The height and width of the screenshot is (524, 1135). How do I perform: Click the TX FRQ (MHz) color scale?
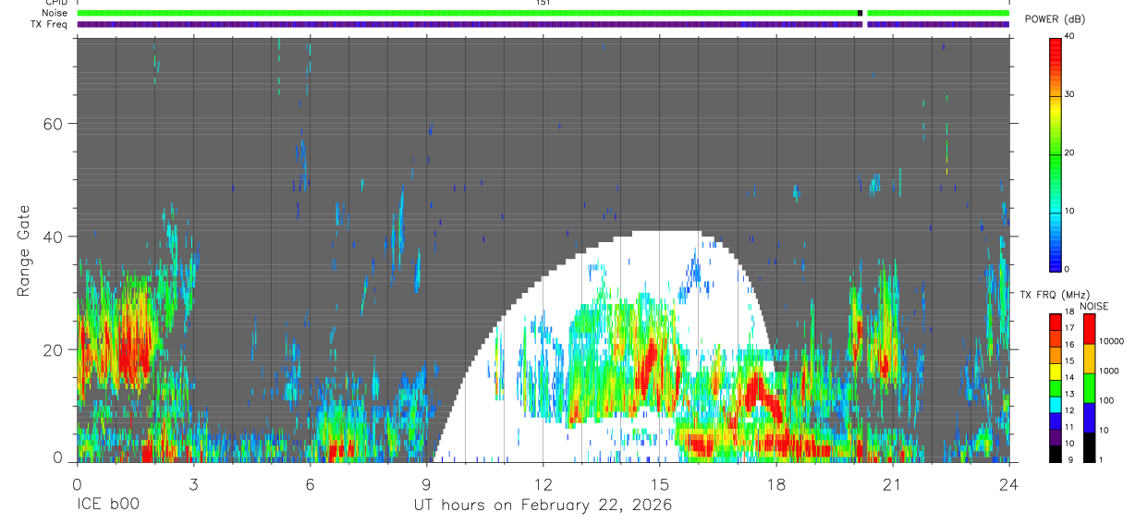(1055, 387)
